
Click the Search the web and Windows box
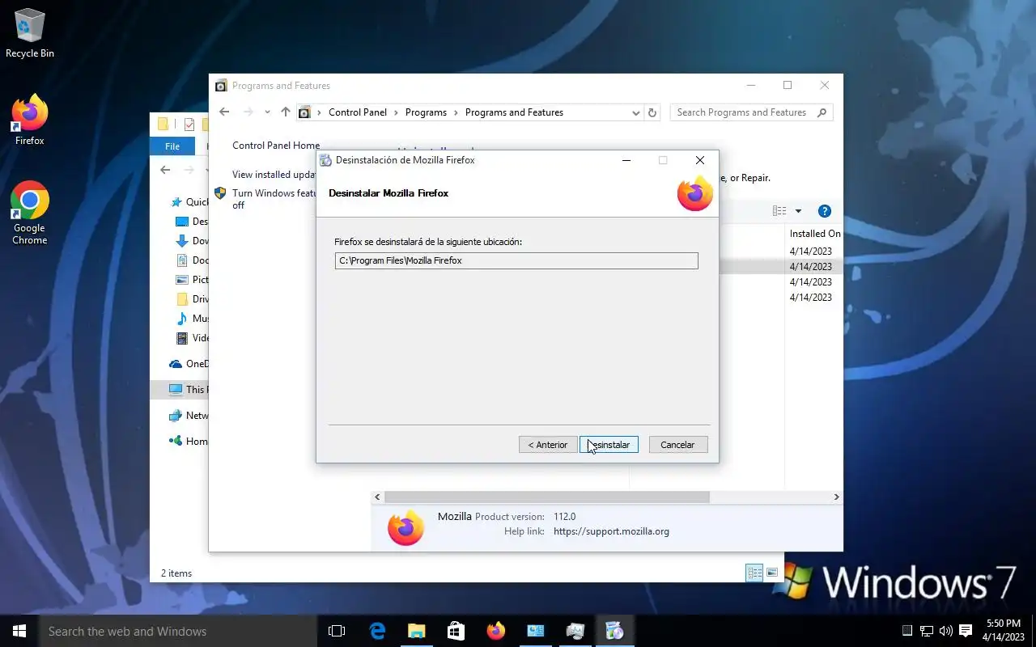178,631
